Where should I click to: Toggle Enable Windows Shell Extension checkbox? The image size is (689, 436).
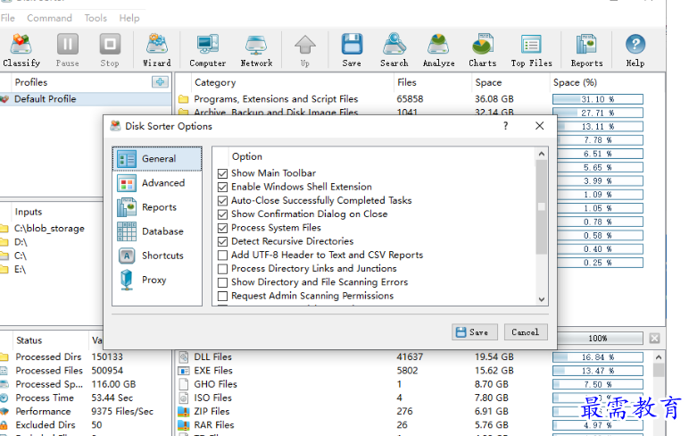coord(223,187)
